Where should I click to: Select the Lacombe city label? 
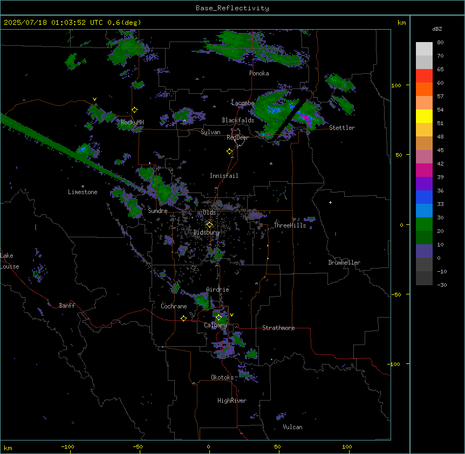[x=243, y=103]
